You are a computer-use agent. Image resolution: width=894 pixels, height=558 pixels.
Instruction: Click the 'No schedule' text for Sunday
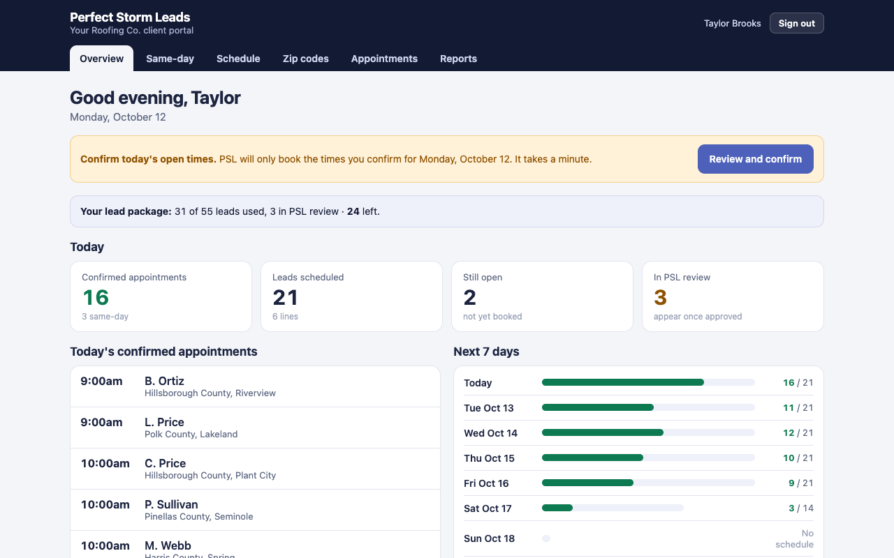click(794, 538)
